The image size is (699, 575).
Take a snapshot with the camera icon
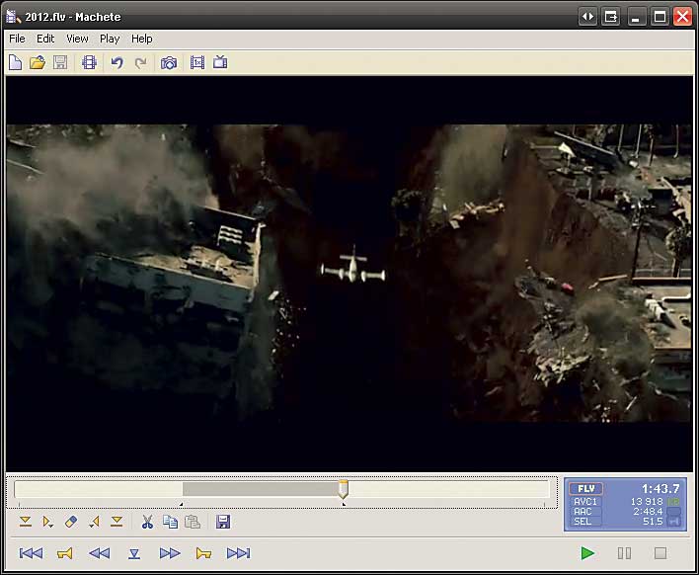click(169, 63)
